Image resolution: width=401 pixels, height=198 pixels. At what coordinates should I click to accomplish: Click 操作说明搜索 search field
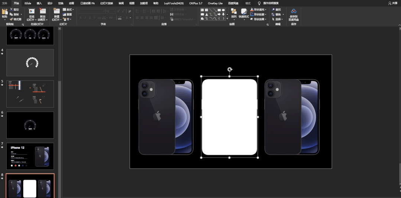(x=271, y=3)
